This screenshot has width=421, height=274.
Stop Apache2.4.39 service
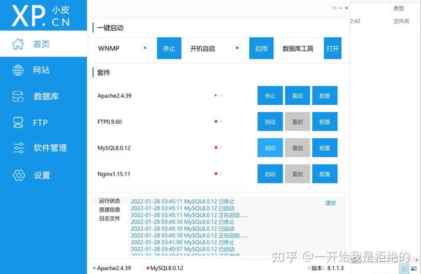270,95
